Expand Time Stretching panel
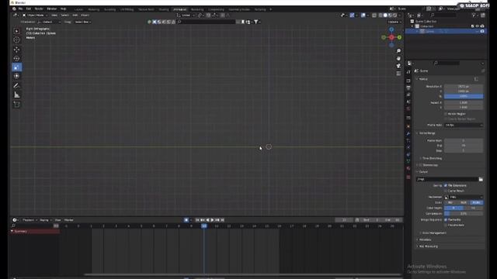 tap(432, 158)
